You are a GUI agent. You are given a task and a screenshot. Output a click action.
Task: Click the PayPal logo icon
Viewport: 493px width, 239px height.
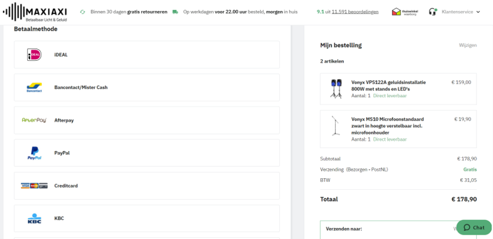tap(34, 153)
